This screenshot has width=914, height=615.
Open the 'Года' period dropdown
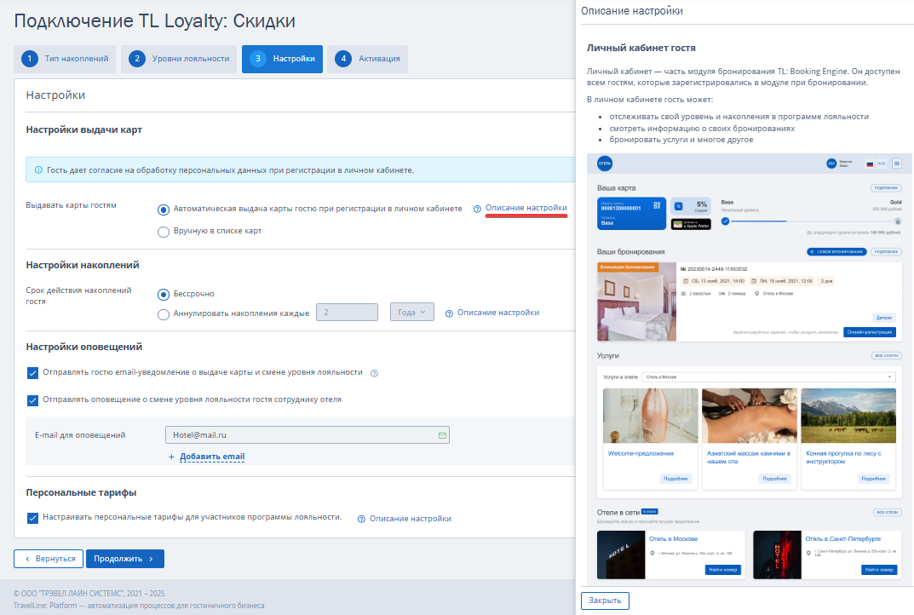click(412, 313)
